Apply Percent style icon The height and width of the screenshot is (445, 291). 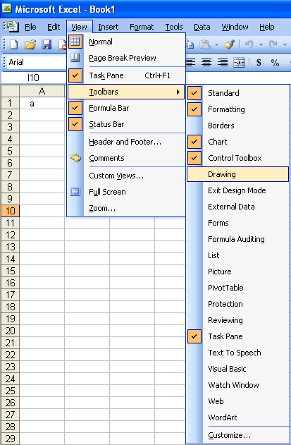point(275,63)
